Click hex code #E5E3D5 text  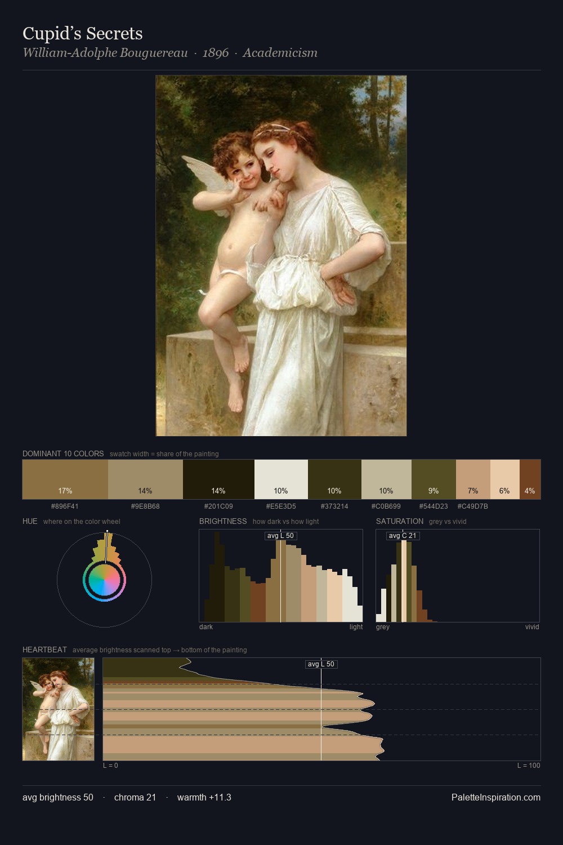pyautogui.click(x=281, y=506)
